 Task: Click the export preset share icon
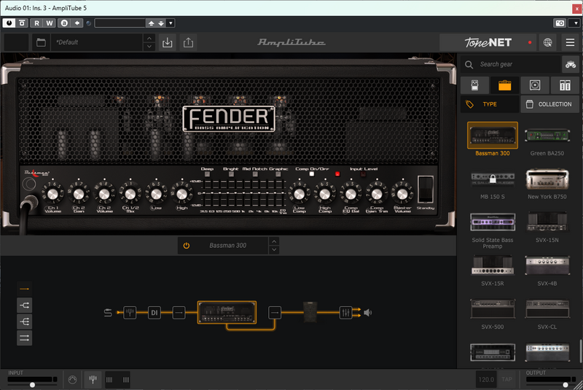click(188, 42)
